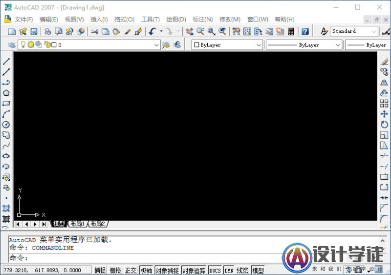Open the Standard text style dropdown
The image size is (391, 275).
click(x=373, y=31)
